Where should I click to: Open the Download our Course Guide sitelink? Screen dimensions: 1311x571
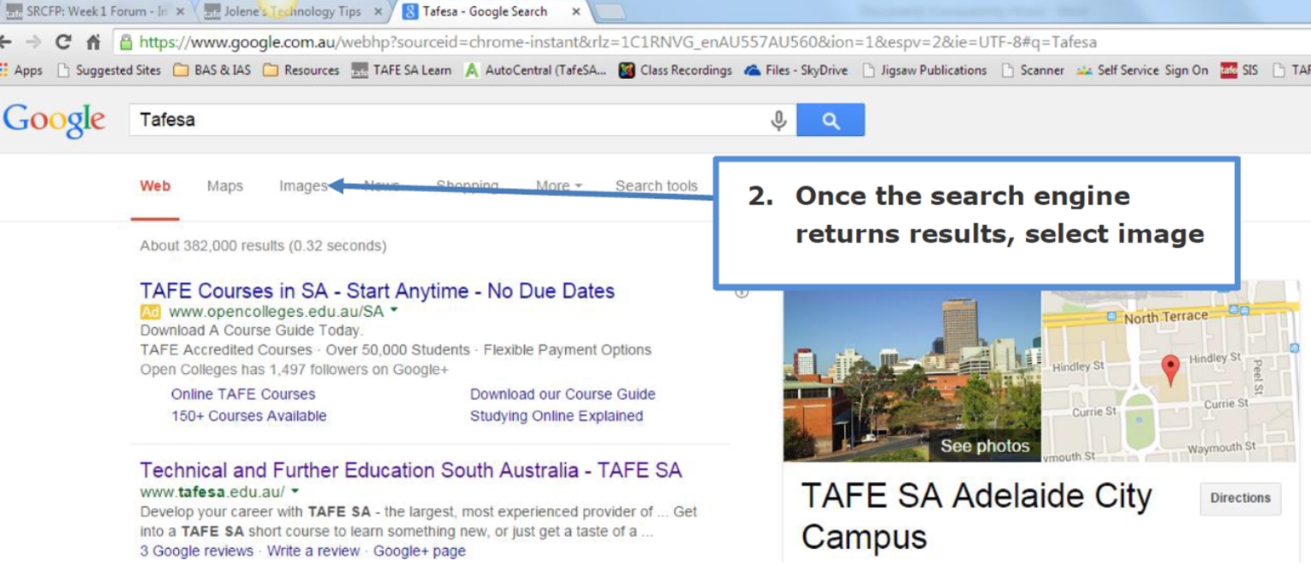[563, 395]
